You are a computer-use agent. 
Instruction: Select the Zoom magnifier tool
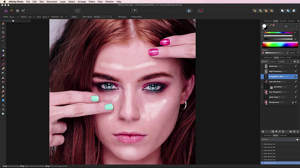[3, 114]
